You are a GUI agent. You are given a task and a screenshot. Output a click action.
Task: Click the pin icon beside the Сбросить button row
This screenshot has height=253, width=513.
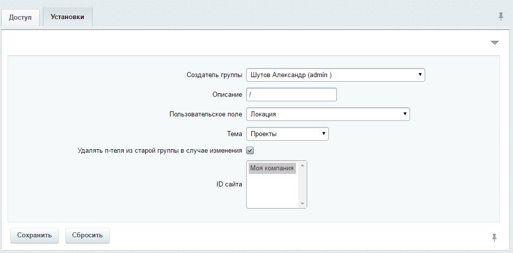pos(494,238)
